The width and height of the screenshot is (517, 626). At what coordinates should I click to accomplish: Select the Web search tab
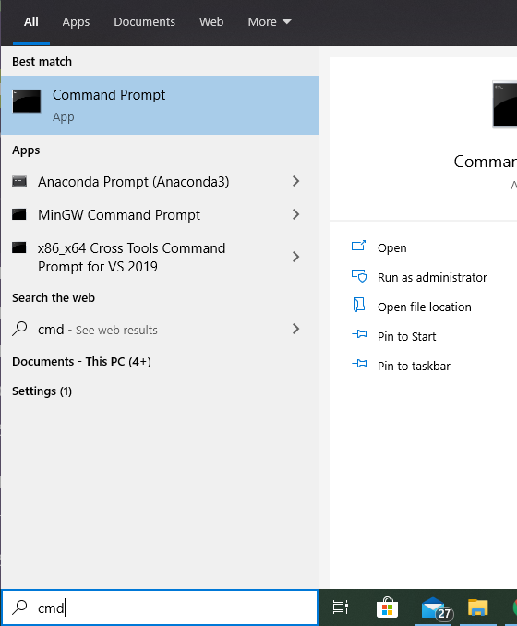tap(211, 21)
